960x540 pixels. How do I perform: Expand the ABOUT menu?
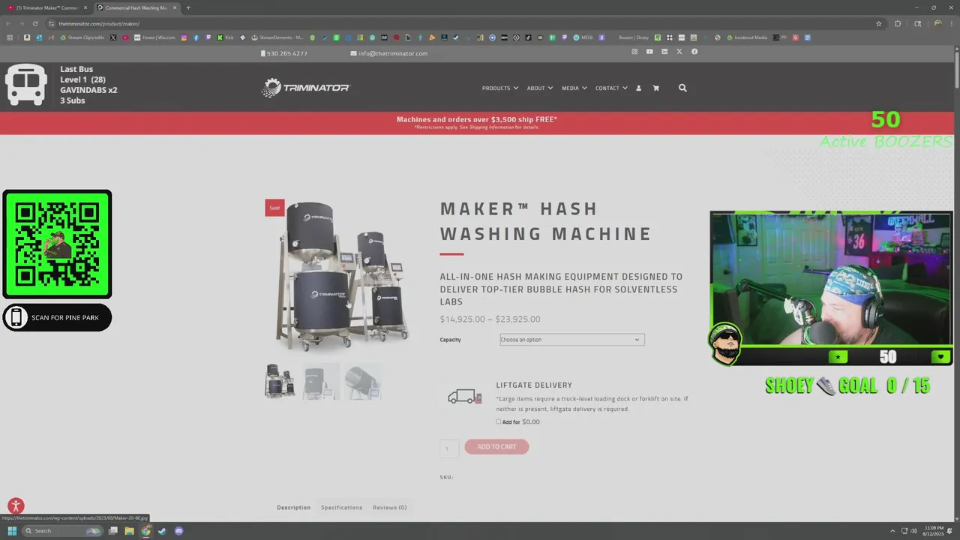(539, 88)
